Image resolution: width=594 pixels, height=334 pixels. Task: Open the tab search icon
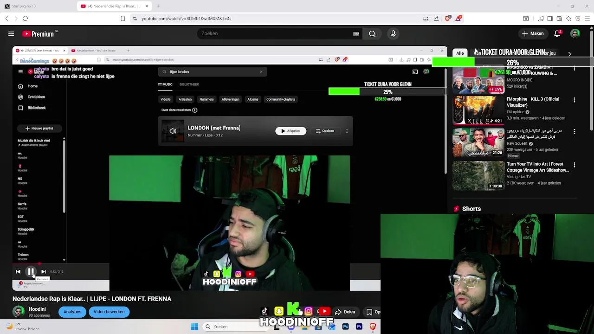click(x=526, y=19)
